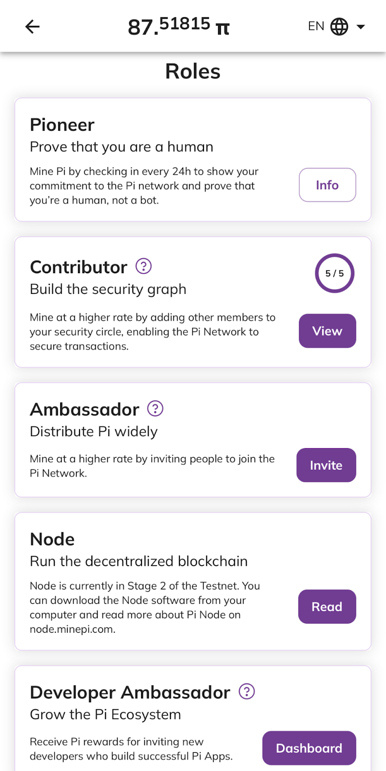Click the Roles page title
Screen dimensions: 386x771
tap(193, 71)
